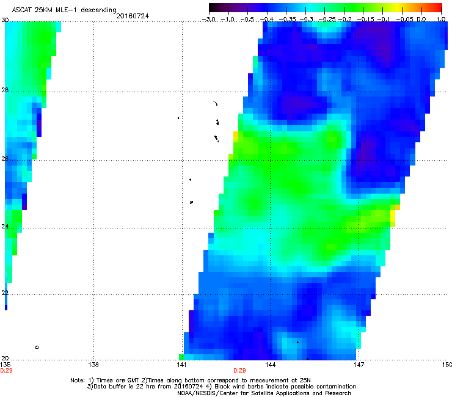The height and width of the screenshot is (397, 452).
Task: Click the red D:29 time below 135
Action: [x=6, y=371]
